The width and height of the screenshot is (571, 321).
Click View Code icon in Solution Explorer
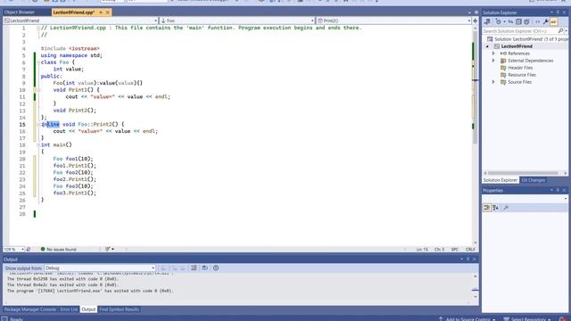click(x=537, y=21)
